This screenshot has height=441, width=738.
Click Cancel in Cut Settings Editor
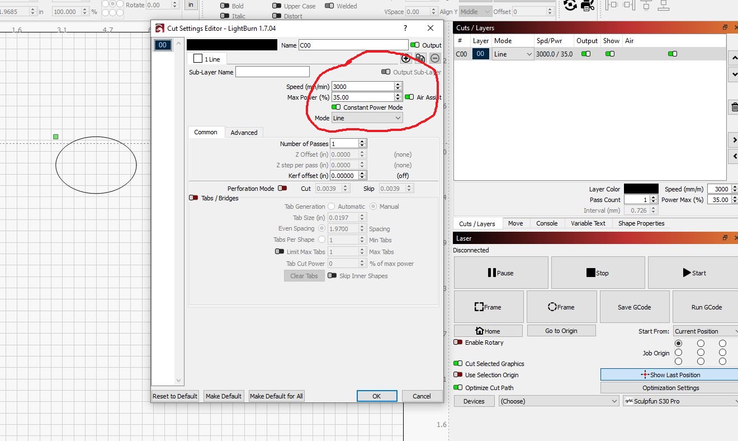click(x=422, y=396)
